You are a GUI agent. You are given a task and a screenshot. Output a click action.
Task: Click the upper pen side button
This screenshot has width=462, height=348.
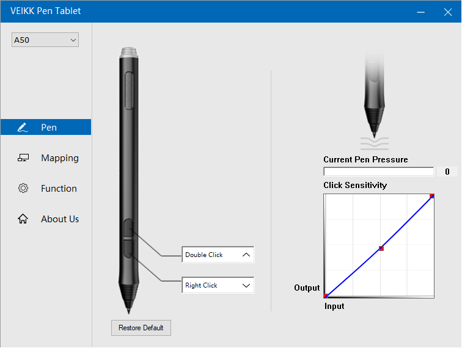(128, 227)
